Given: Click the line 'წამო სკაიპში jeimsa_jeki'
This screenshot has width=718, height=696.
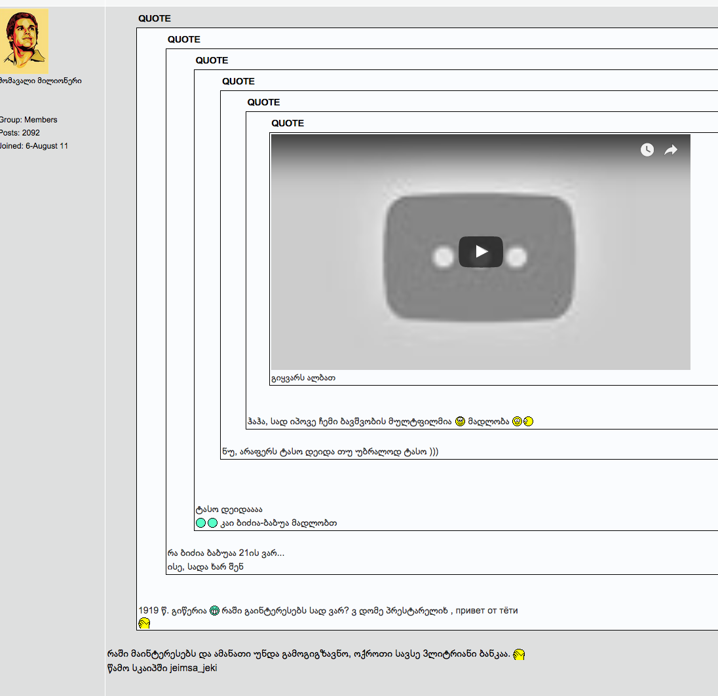Looking at the screenshot, I should 162,669.
